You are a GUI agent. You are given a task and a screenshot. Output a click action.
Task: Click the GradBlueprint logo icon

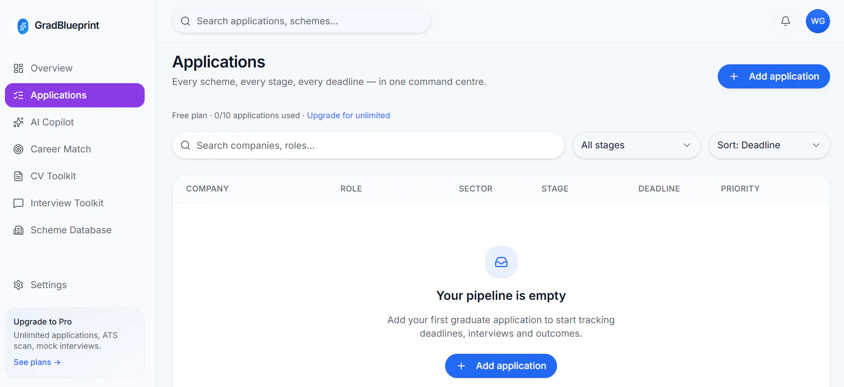[x=23, y=26]
